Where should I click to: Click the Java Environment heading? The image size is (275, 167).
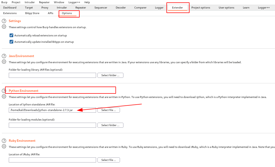[x=22, y=56]
